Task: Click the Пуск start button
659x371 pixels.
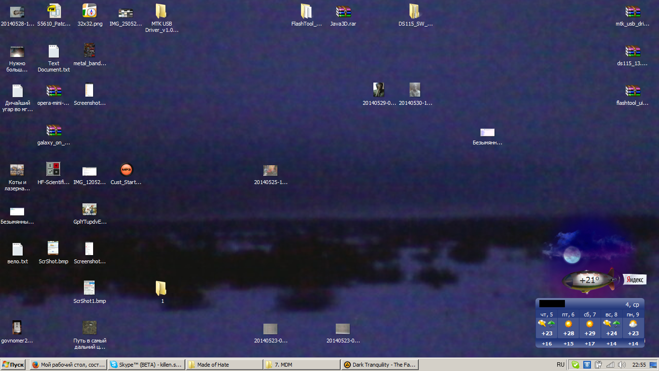Action: pos(14,365)
